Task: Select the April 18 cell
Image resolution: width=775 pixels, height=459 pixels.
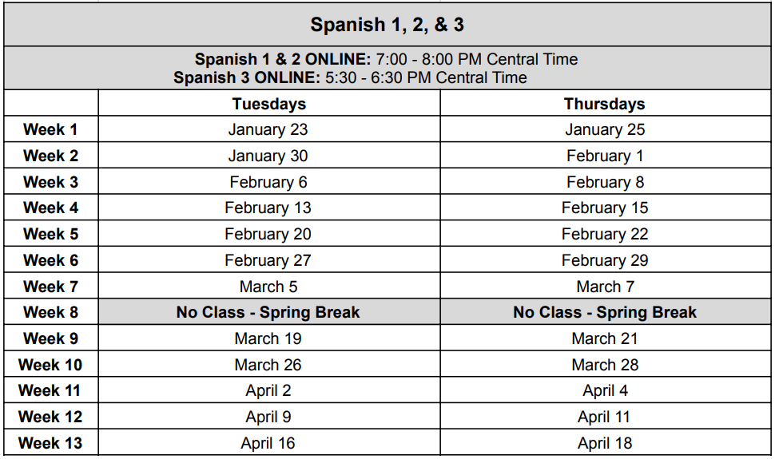Action: coord(605,443)
